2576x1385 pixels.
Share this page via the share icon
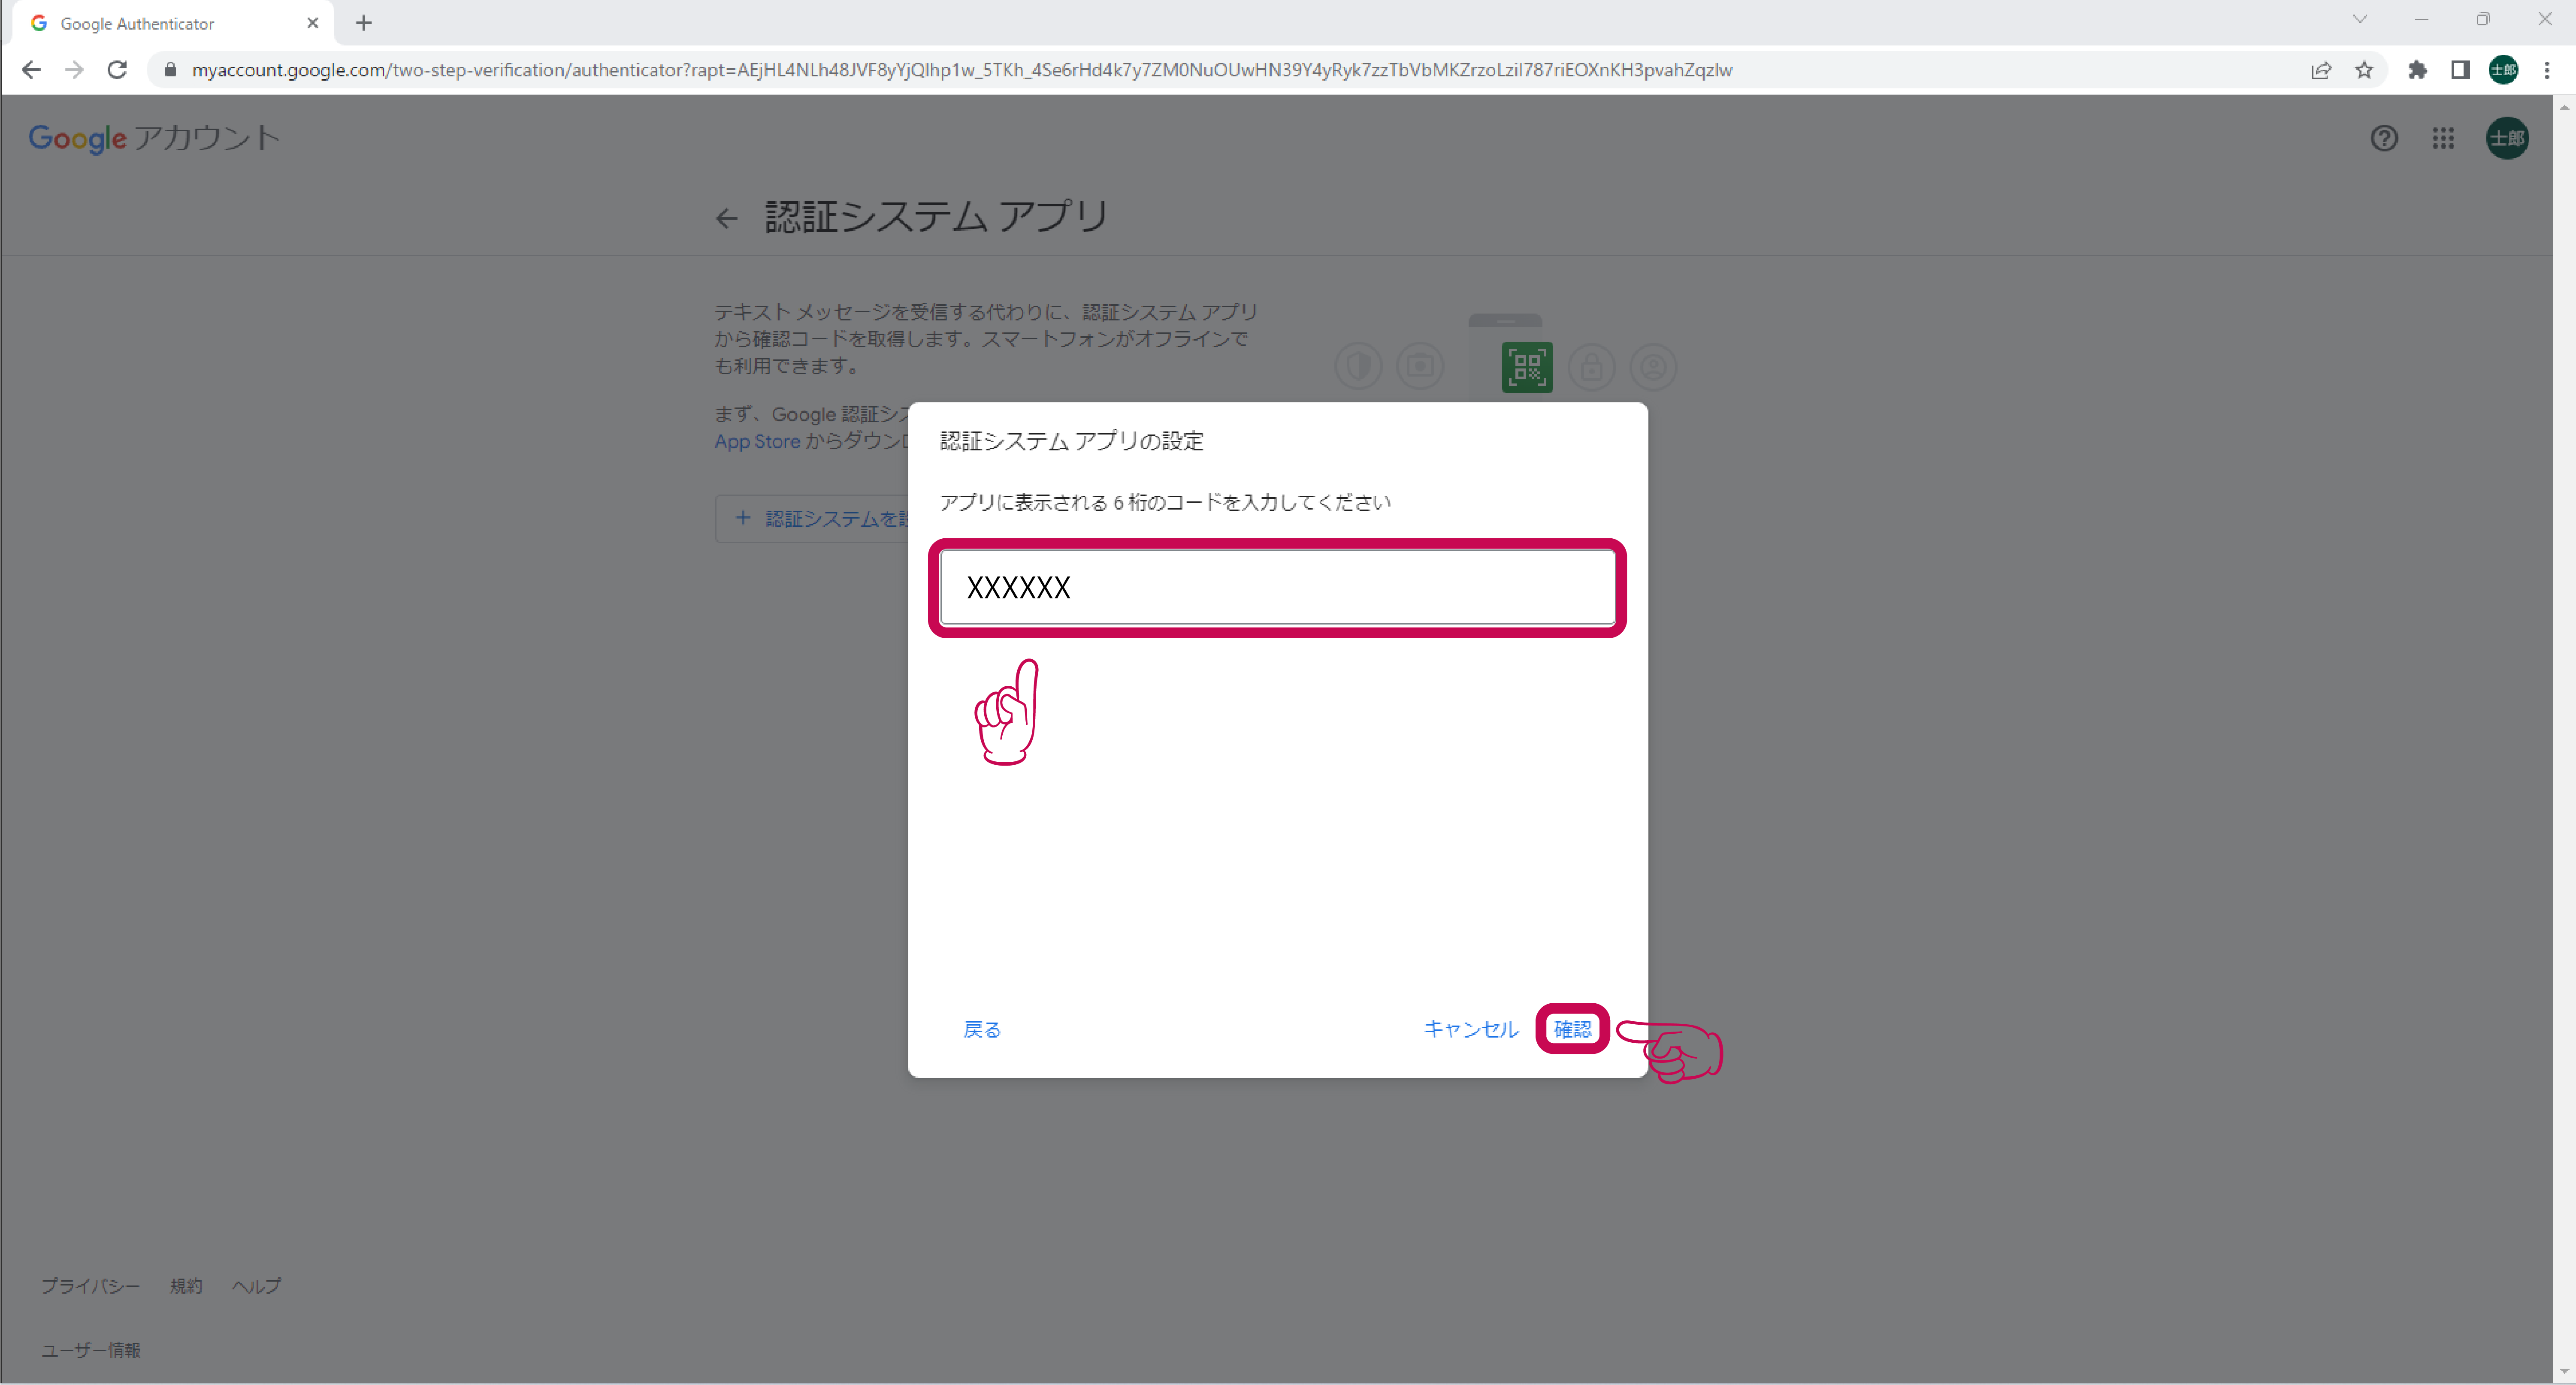tap(2321, 70)
